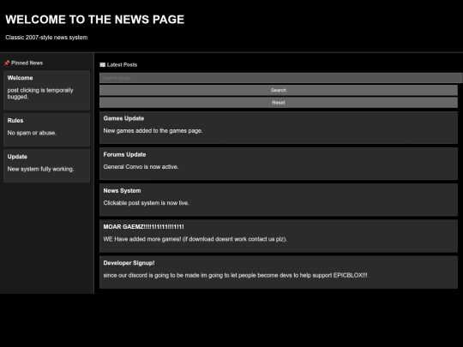Click text 'New games added to the games page.'

pyautogui.click(x=153, y=131)
